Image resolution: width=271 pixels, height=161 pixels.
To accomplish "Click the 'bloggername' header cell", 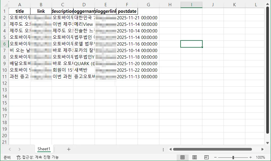I will (84, 11).
